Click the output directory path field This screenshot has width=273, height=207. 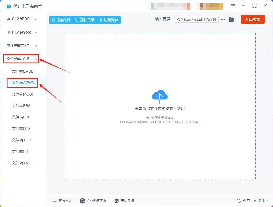pos(197,19)
